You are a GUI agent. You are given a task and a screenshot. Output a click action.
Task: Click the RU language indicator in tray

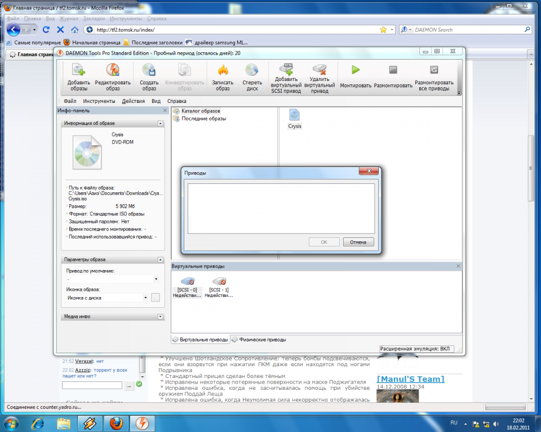pyautogui.click(x=454, y=422)
